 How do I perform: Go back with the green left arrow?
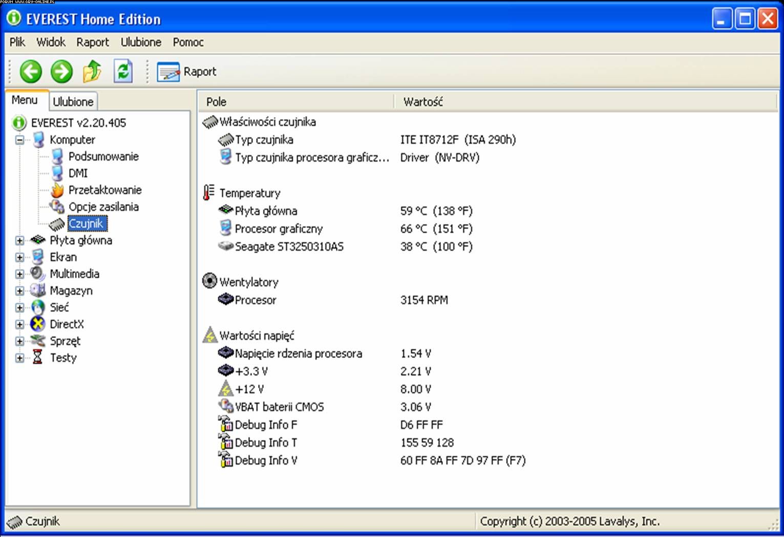pos(30,71)
